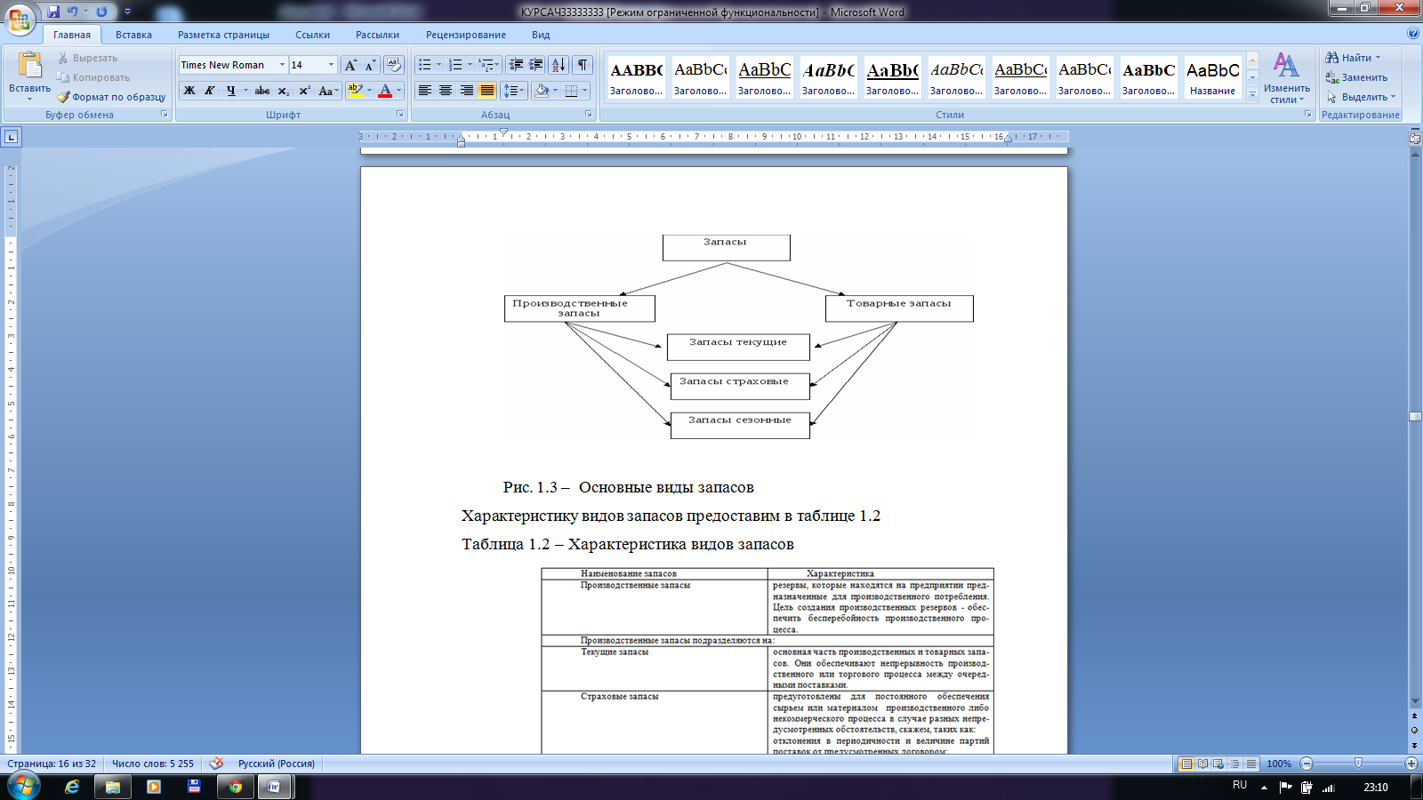The width and height of the screenshot is (1423, 800).
Task: Expand the Найти dropdown arrow
Action: tap(1379, 58)
